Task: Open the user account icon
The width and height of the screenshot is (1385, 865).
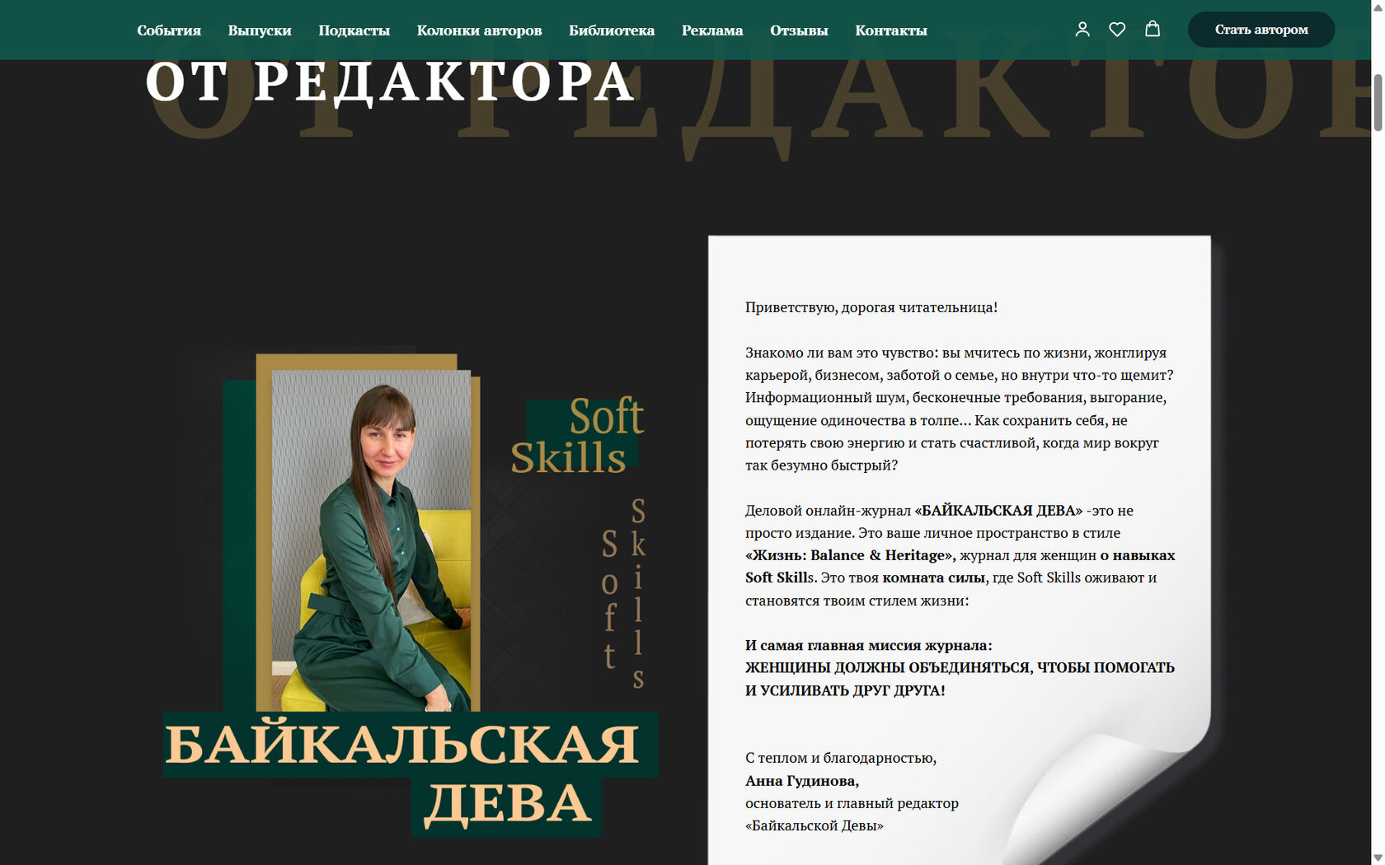Action: pyautogui.click(x=1082, y=30)
